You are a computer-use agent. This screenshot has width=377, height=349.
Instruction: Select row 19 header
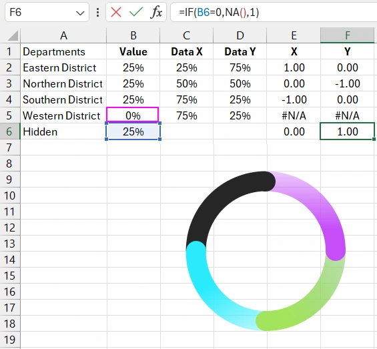10,340
